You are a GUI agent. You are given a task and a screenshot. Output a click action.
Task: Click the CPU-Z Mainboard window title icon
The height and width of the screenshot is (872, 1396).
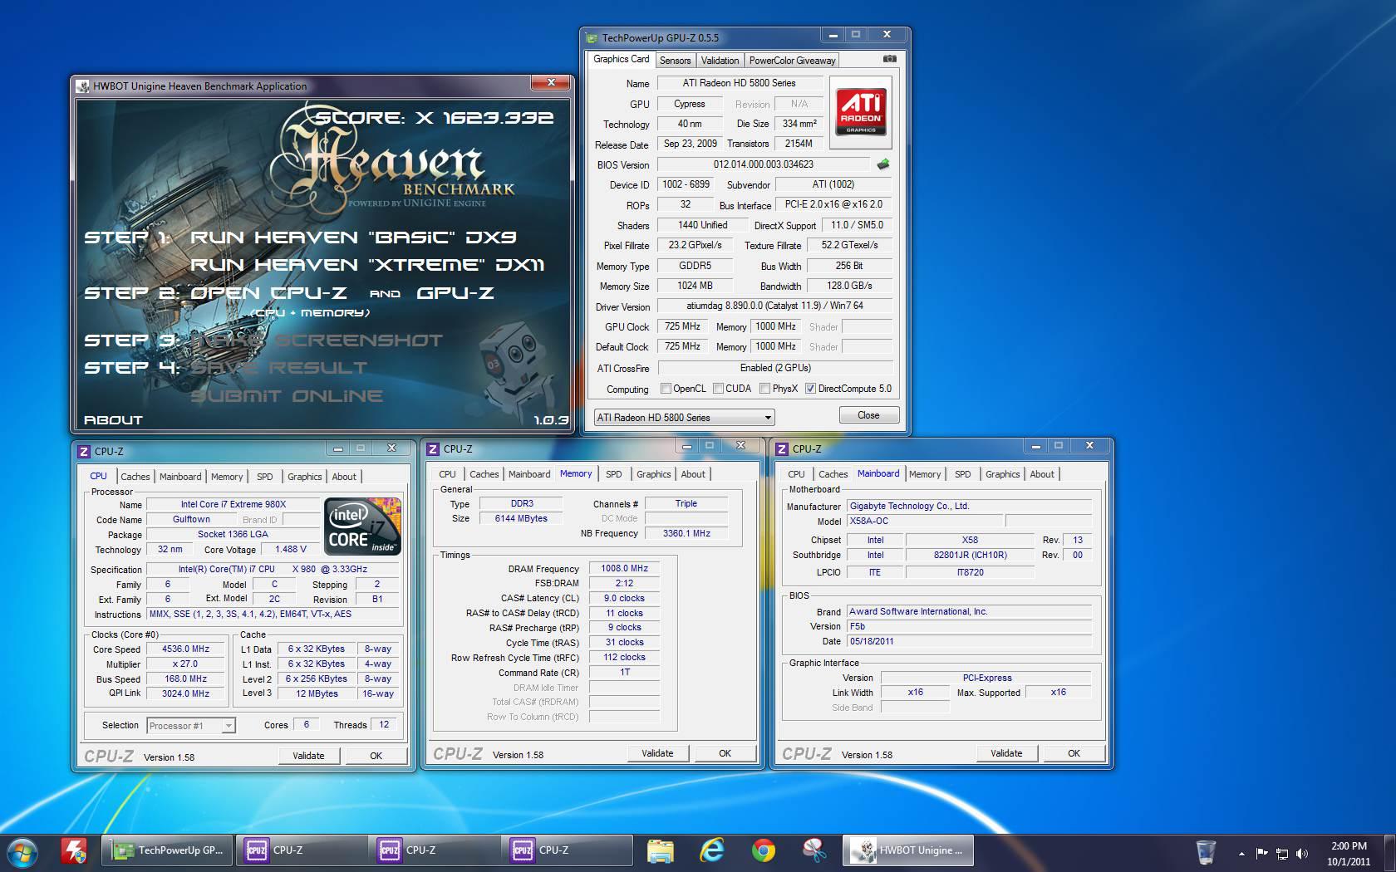(782, 449)
